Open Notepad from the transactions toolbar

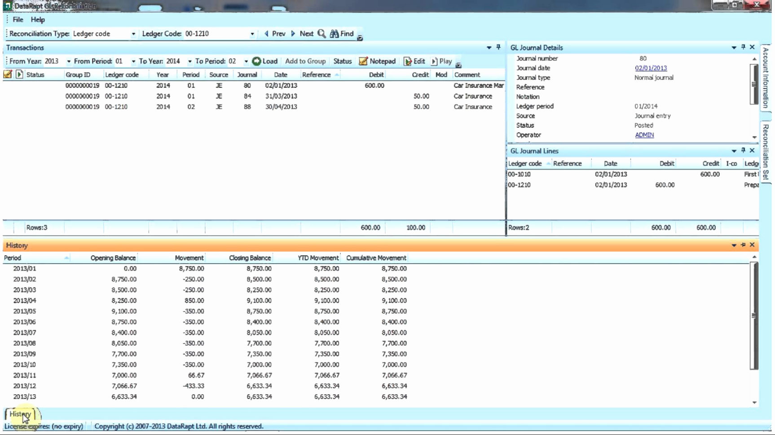[x=377, y=61]
